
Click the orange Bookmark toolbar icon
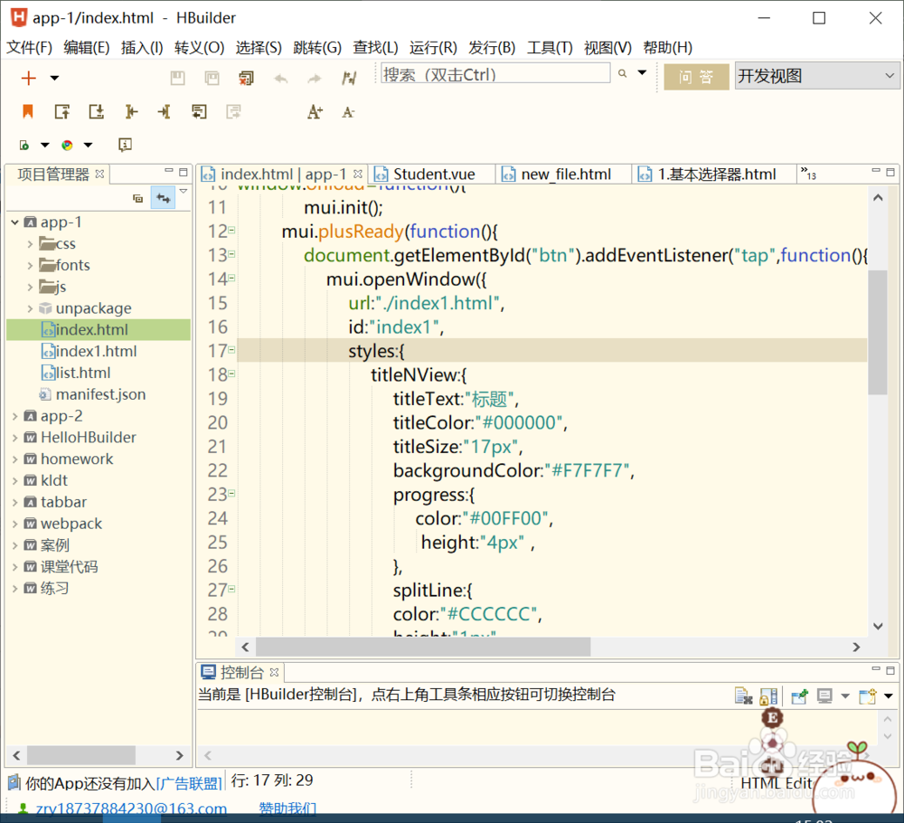[28, 111]
